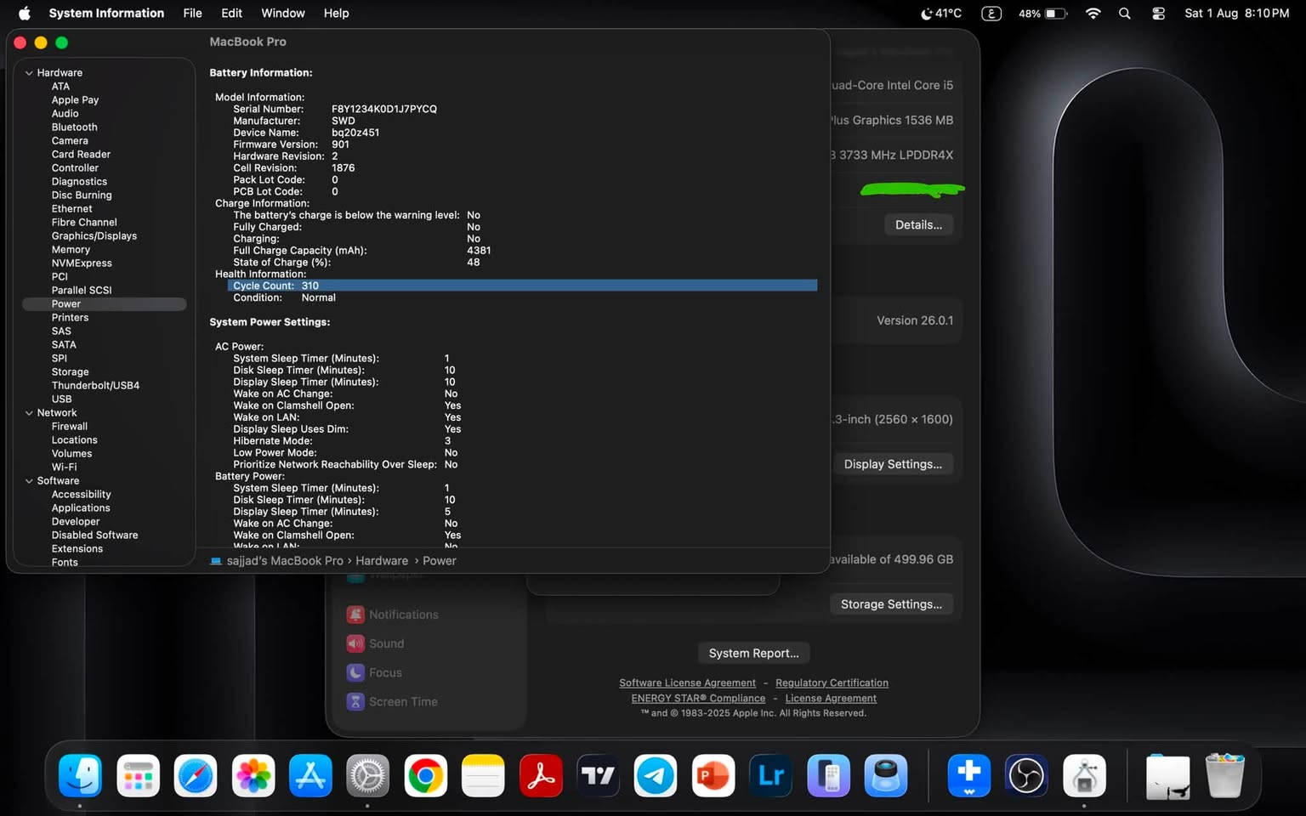Image resolution: width=1306 pixels, height=816 pixels.
Task: Click System Report... button
Action: (x=754, y=654)
